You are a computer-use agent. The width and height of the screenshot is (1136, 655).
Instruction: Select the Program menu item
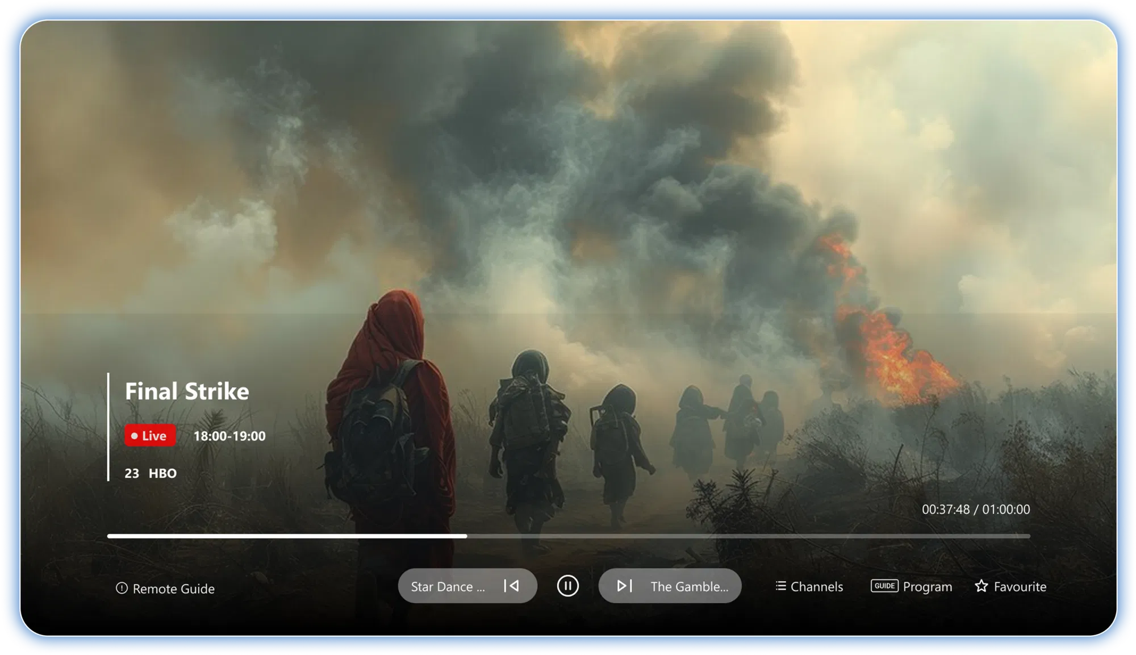[x=929, y=586]
